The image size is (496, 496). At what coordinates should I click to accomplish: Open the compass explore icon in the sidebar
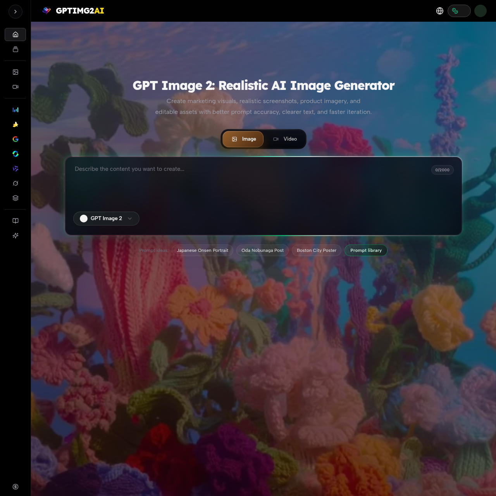(x=15, y=183)
